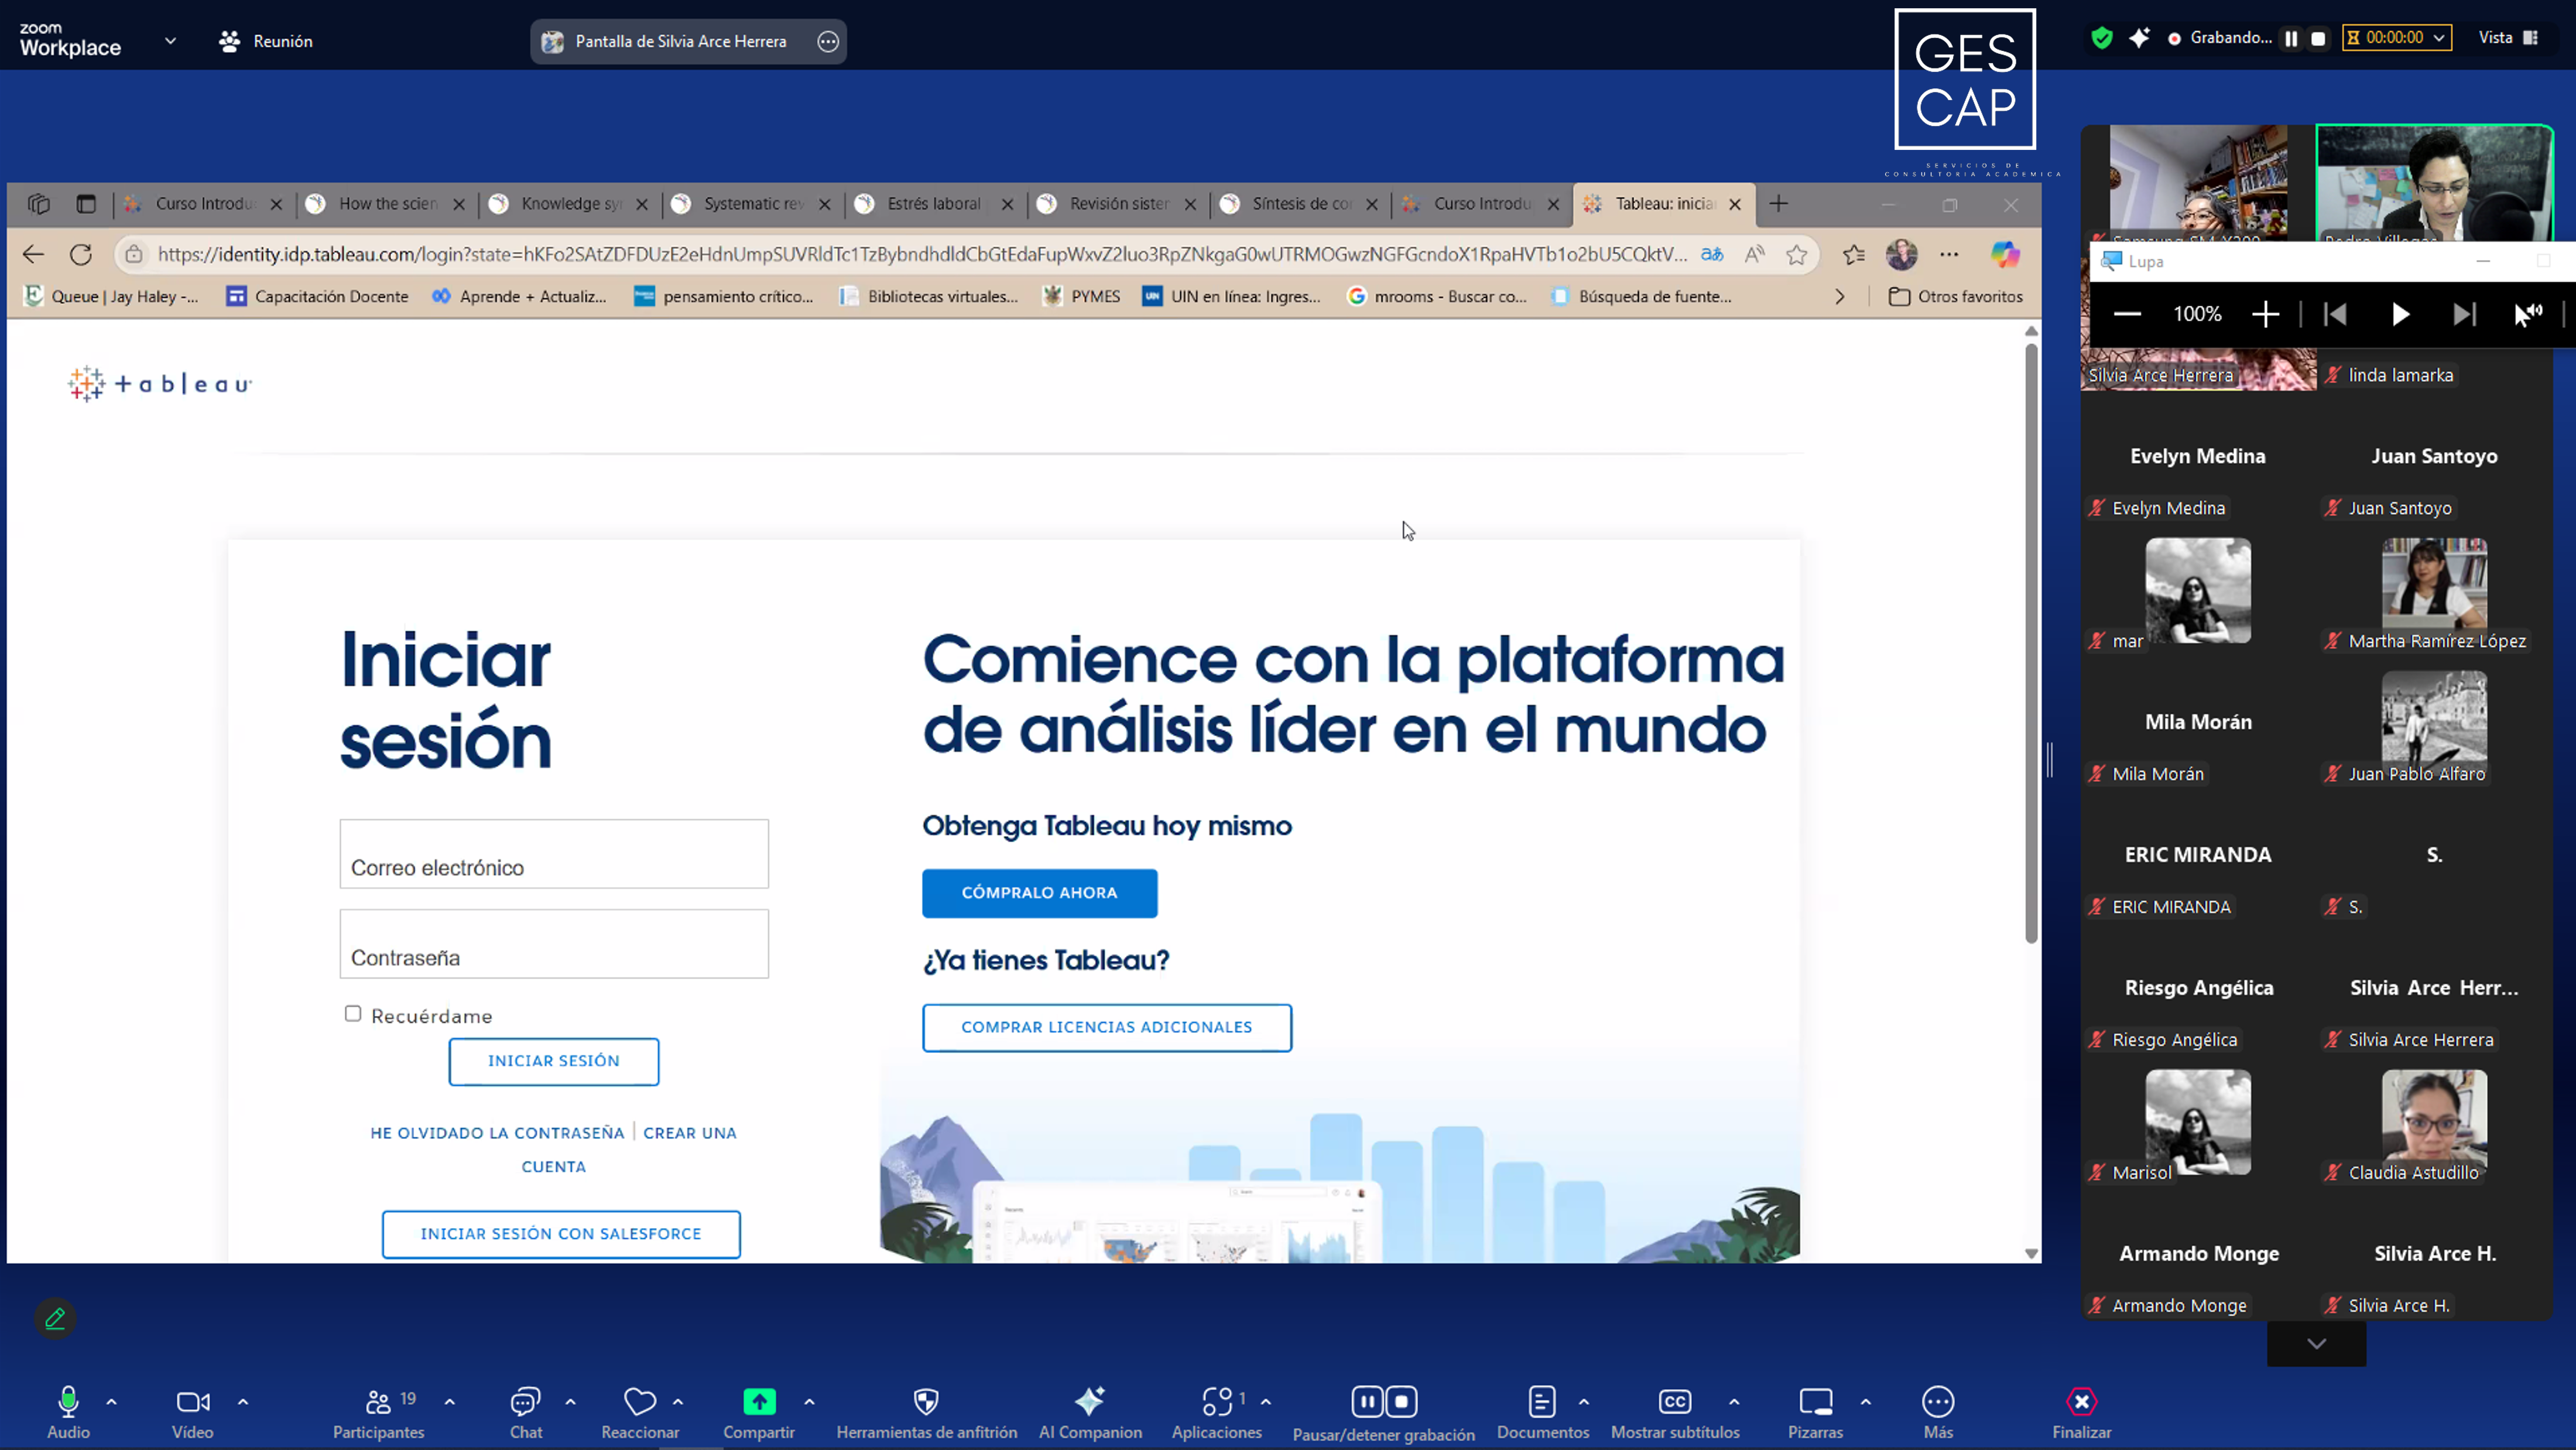The width and height of the screenshot is (2576, 1450).
Task: Click the favorite star in address bar
Action: point(1797,254)
